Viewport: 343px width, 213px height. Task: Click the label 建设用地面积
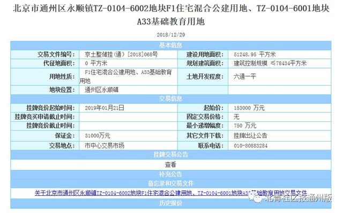click(x=205, y=55)
